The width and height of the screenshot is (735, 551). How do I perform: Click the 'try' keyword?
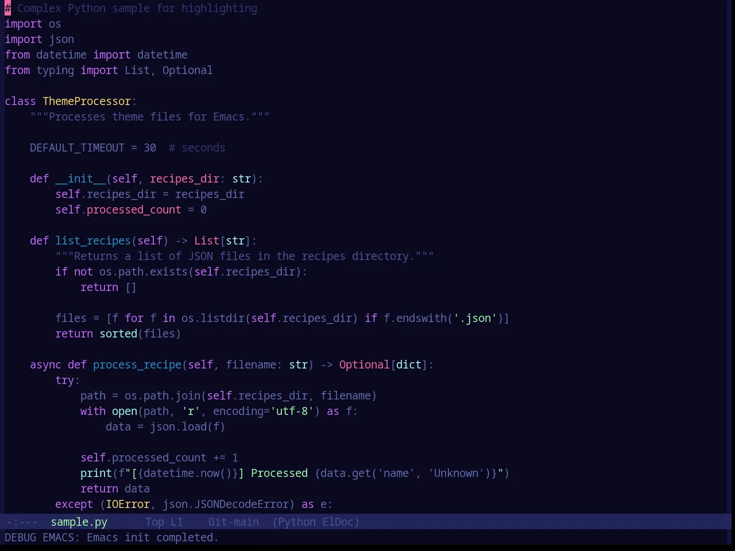pos(64,380)
